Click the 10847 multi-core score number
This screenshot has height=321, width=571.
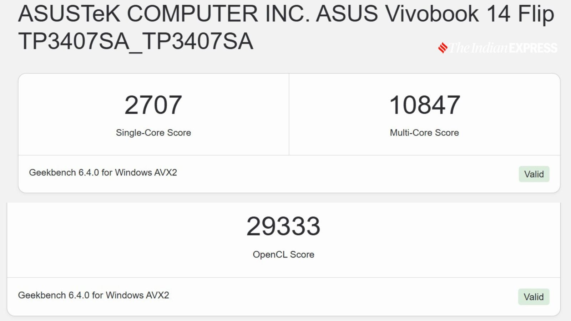(x=424, y=105)
